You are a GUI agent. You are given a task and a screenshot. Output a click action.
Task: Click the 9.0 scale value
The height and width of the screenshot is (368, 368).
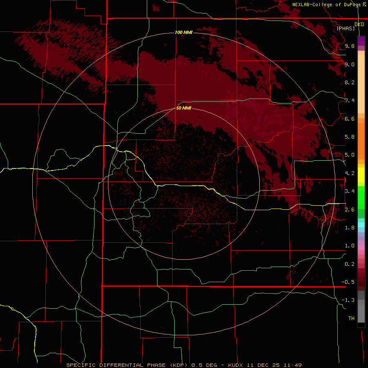point(350,64)
